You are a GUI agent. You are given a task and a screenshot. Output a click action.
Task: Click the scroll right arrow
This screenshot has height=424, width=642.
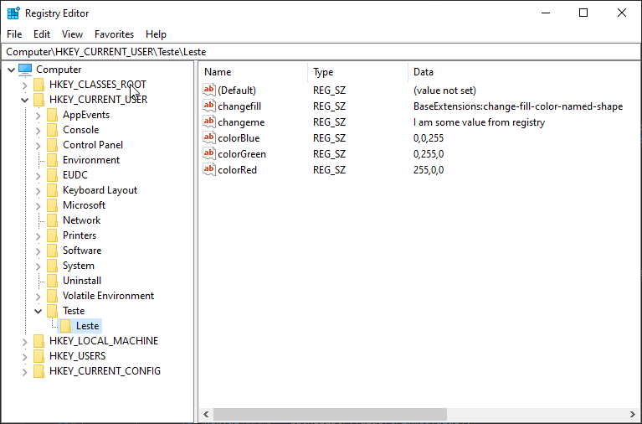(633, 414)
